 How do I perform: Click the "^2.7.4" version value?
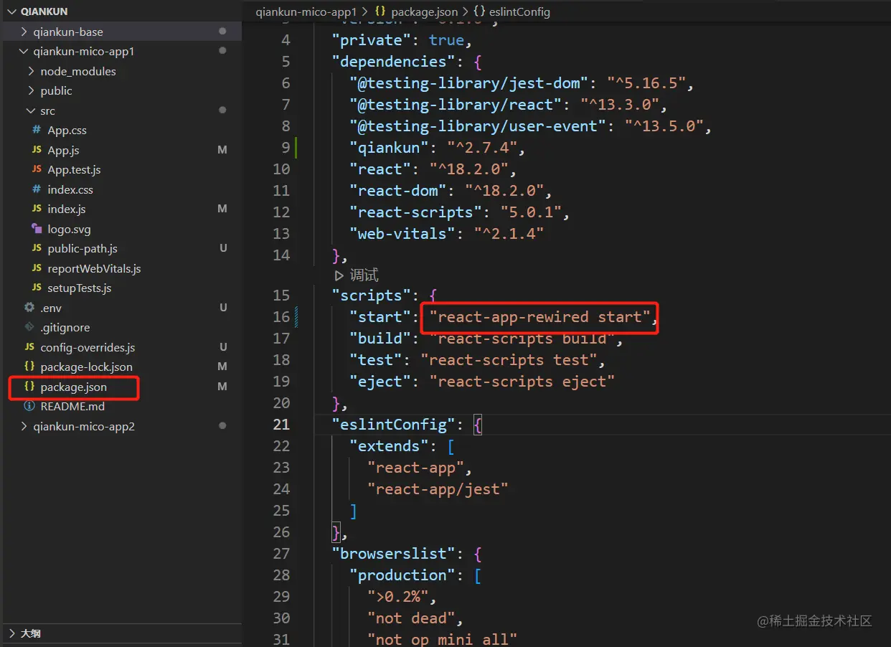click(x=481, y=148)
